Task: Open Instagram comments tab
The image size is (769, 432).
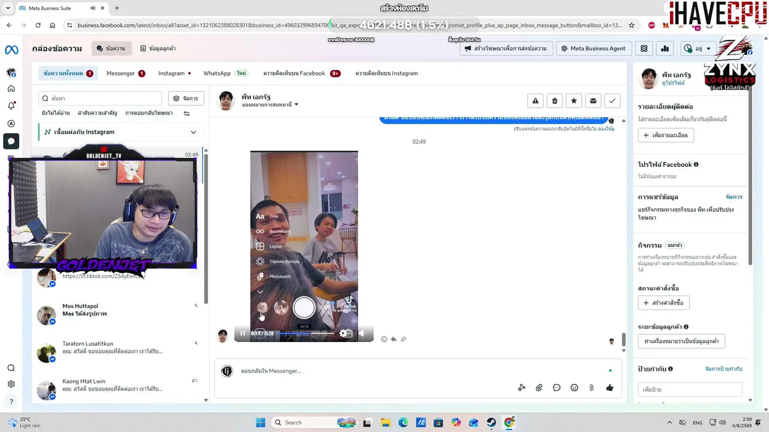Action: [387, 73]
